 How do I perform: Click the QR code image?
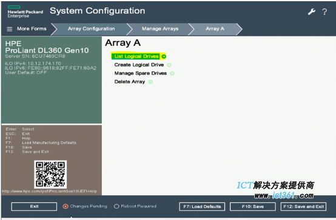pos(50,174)
